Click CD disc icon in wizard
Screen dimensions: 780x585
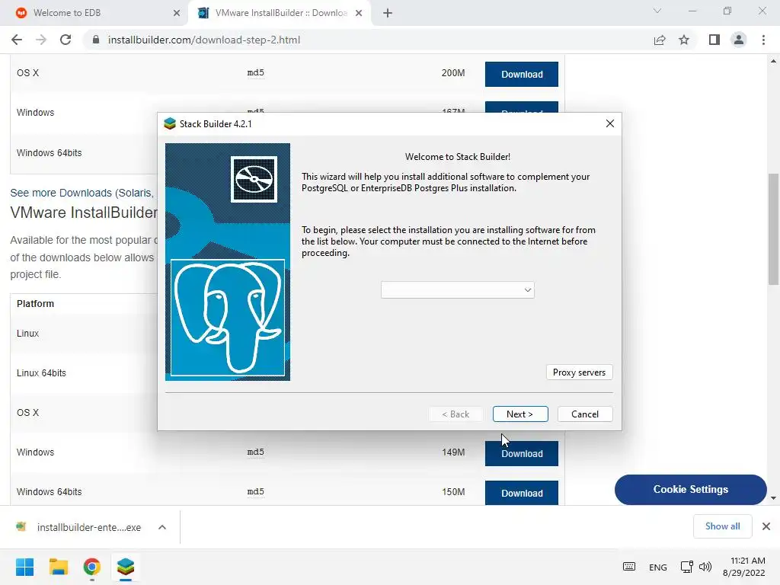tap(254, 179)
